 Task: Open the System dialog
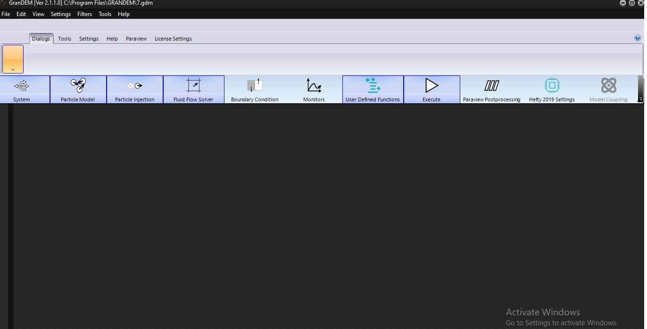[22, 90]
